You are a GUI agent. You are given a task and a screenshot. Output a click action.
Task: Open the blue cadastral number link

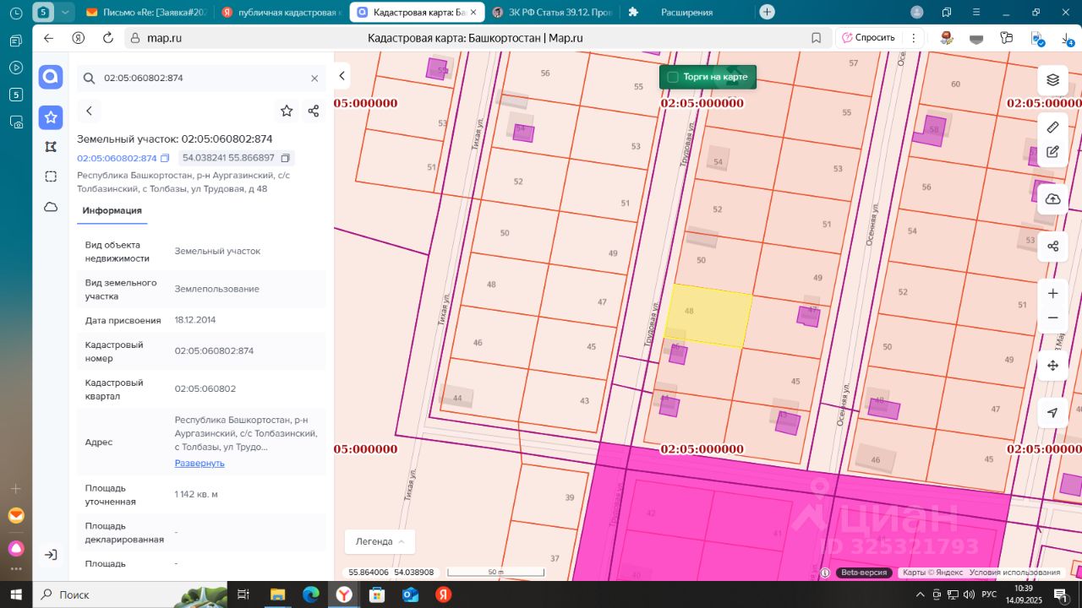(x=117, y=158)
